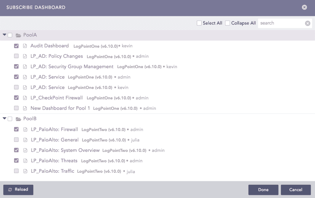Click LP_AD: Security Group Management title
315x198 pixels.
click(x=72, y=67)
